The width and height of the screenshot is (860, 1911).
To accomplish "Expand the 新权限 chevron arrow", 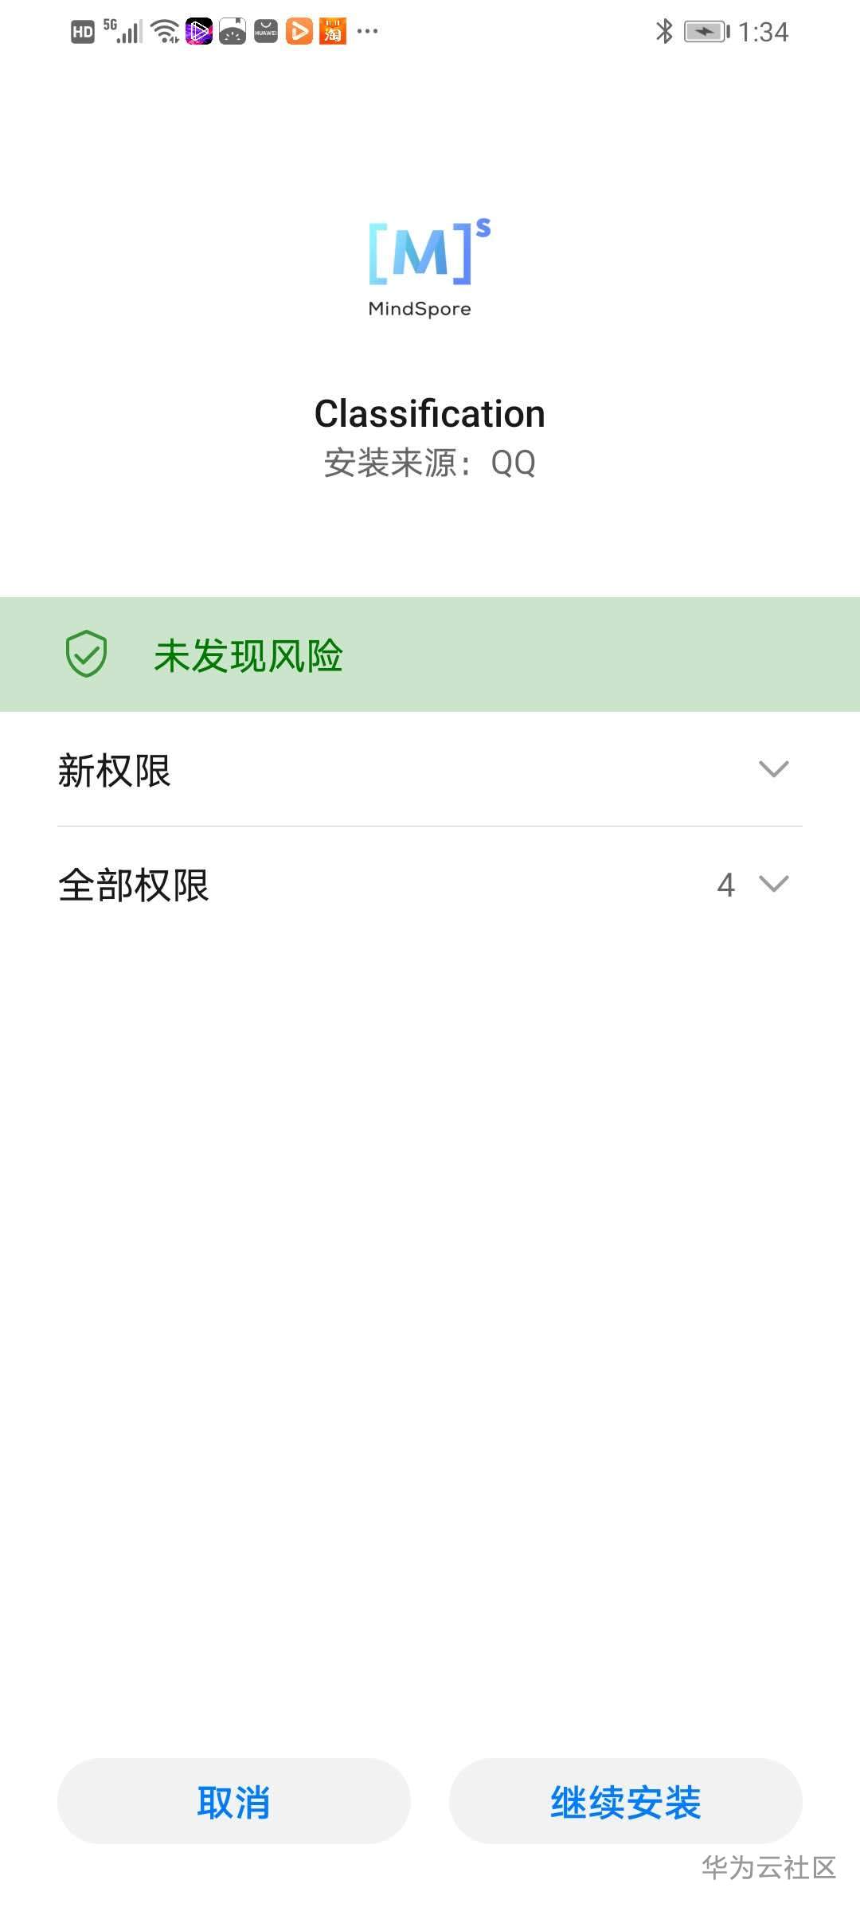I will point(773,769).
